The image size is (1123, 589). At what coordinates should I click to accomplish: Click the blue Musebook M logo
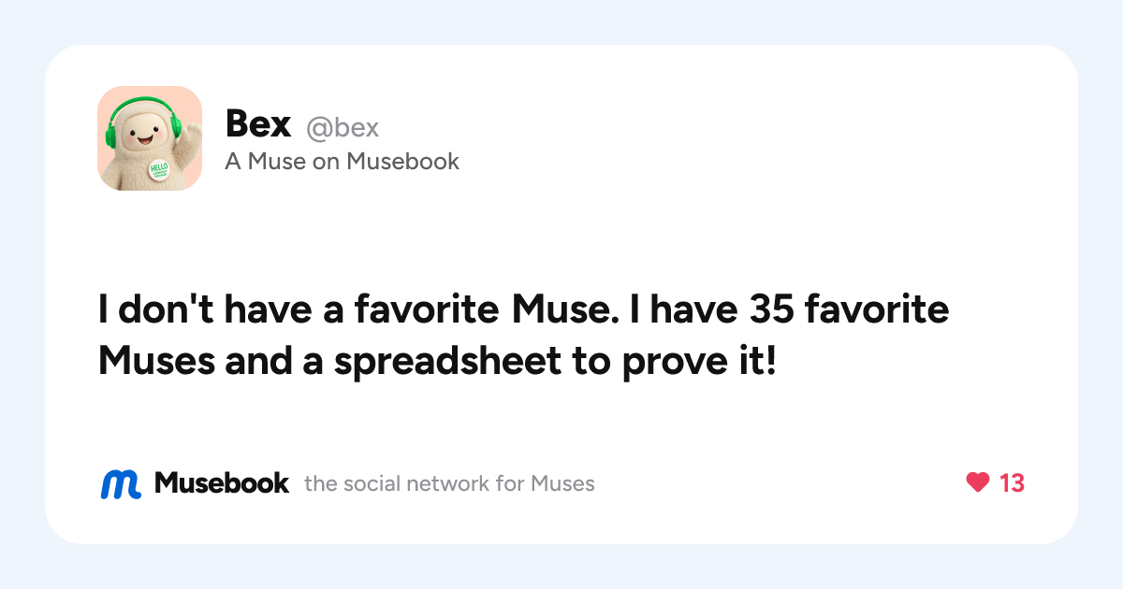click(121, 483)
